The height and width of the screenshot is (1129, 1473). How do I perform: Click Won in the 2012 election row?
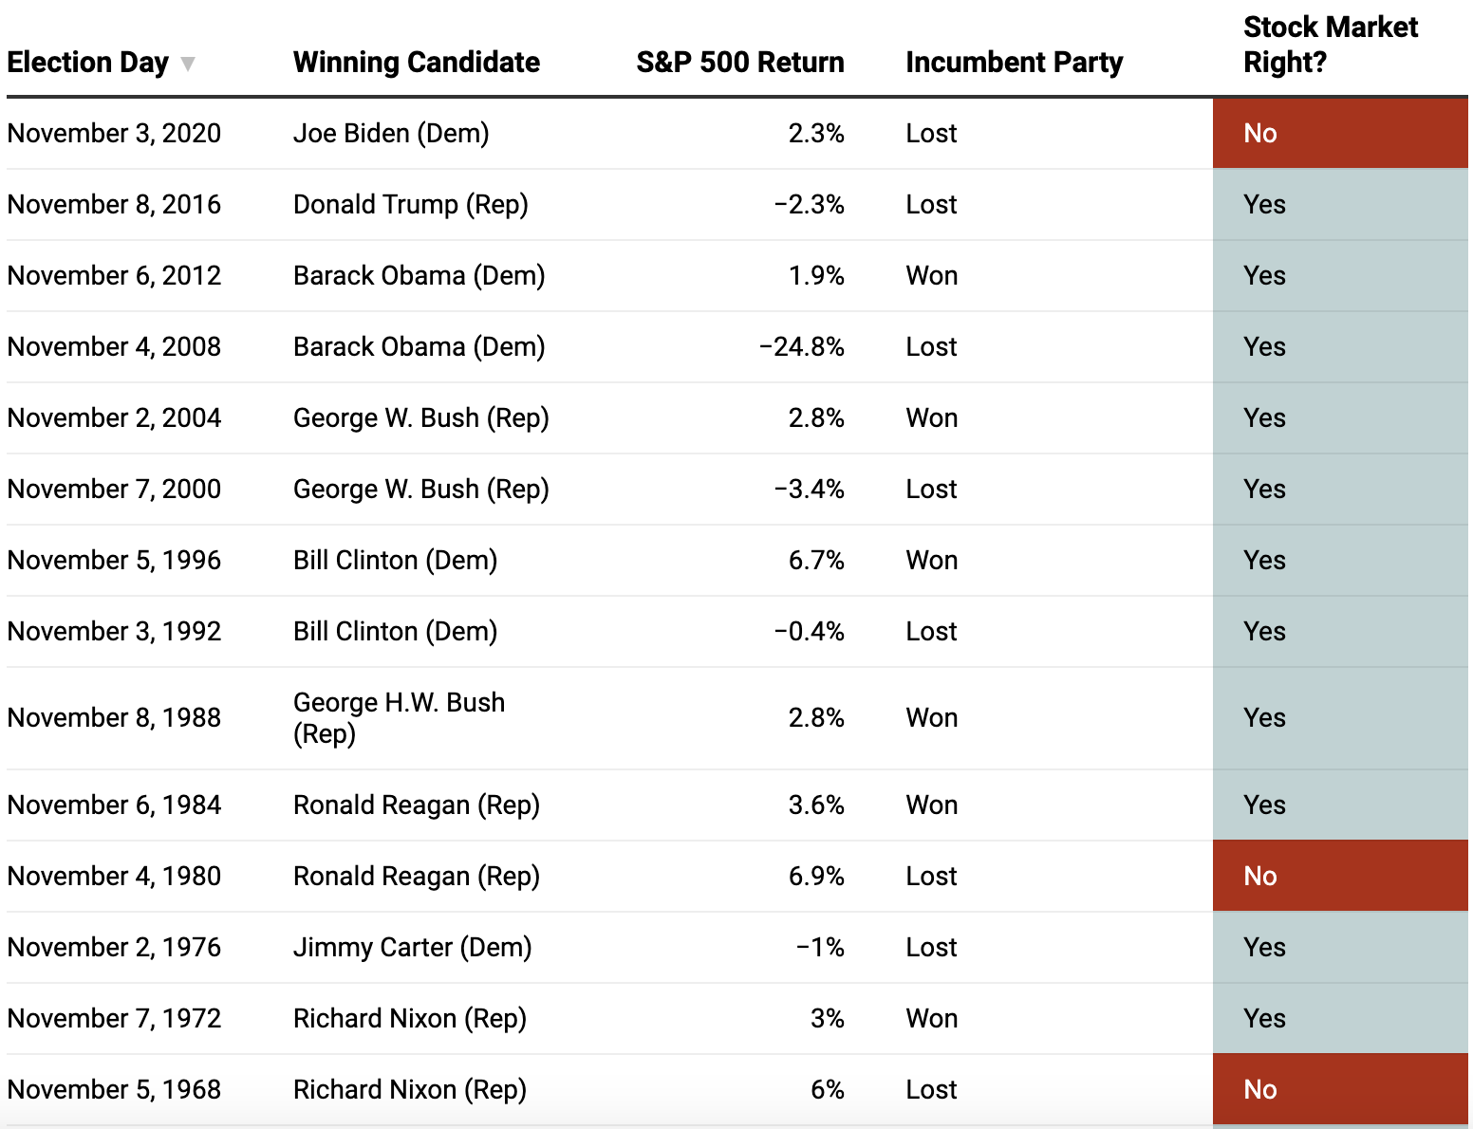pyautogui.click(x=931, y=276)
